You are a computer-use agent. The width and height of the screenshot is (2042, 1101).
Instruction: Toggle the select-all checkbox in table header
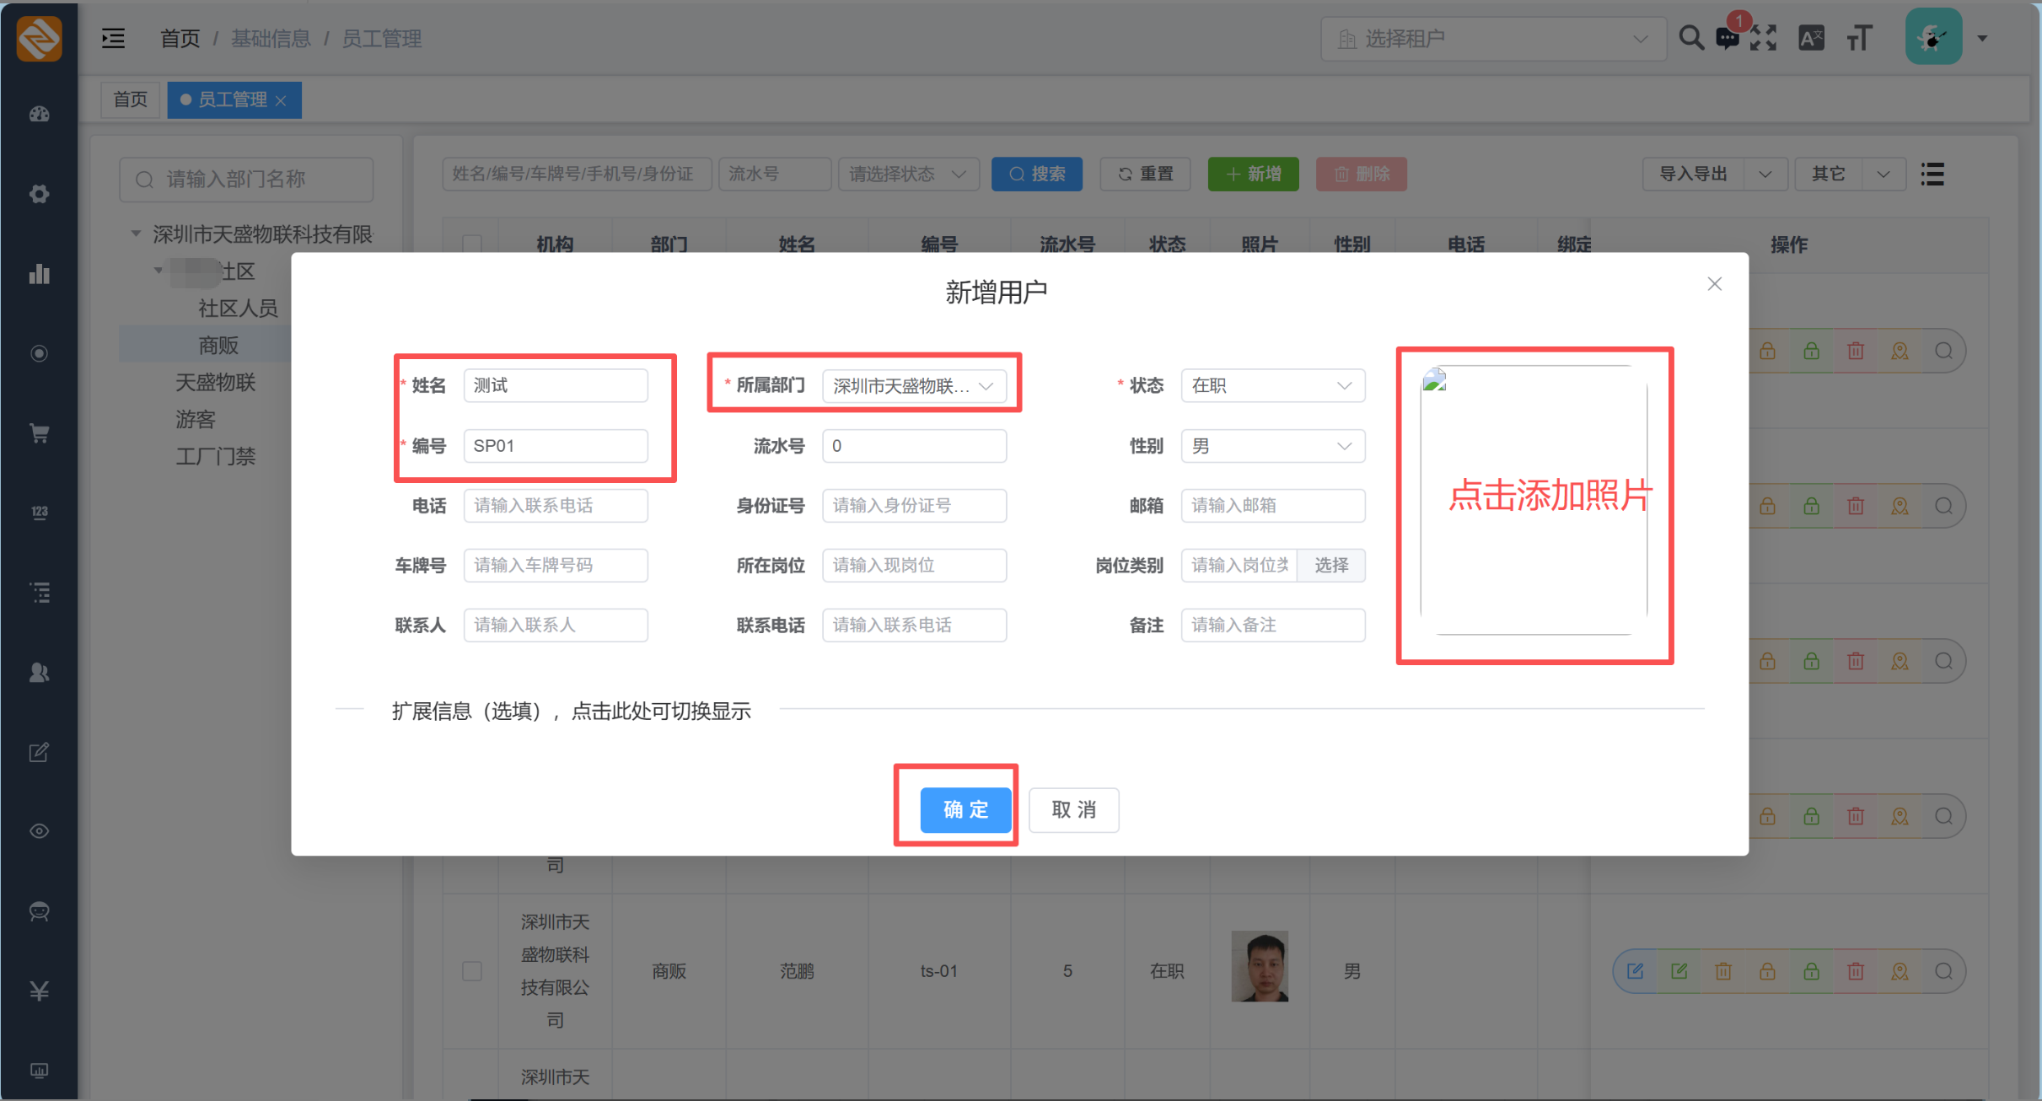(x=472, y=244)
